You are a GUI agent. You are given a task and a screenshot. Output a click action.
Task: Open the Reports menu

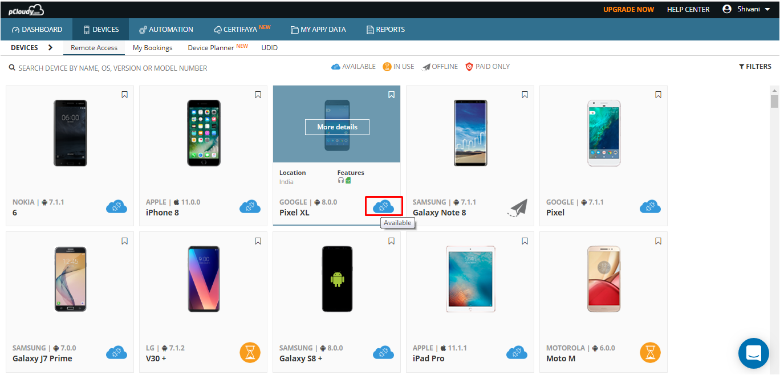386,30
